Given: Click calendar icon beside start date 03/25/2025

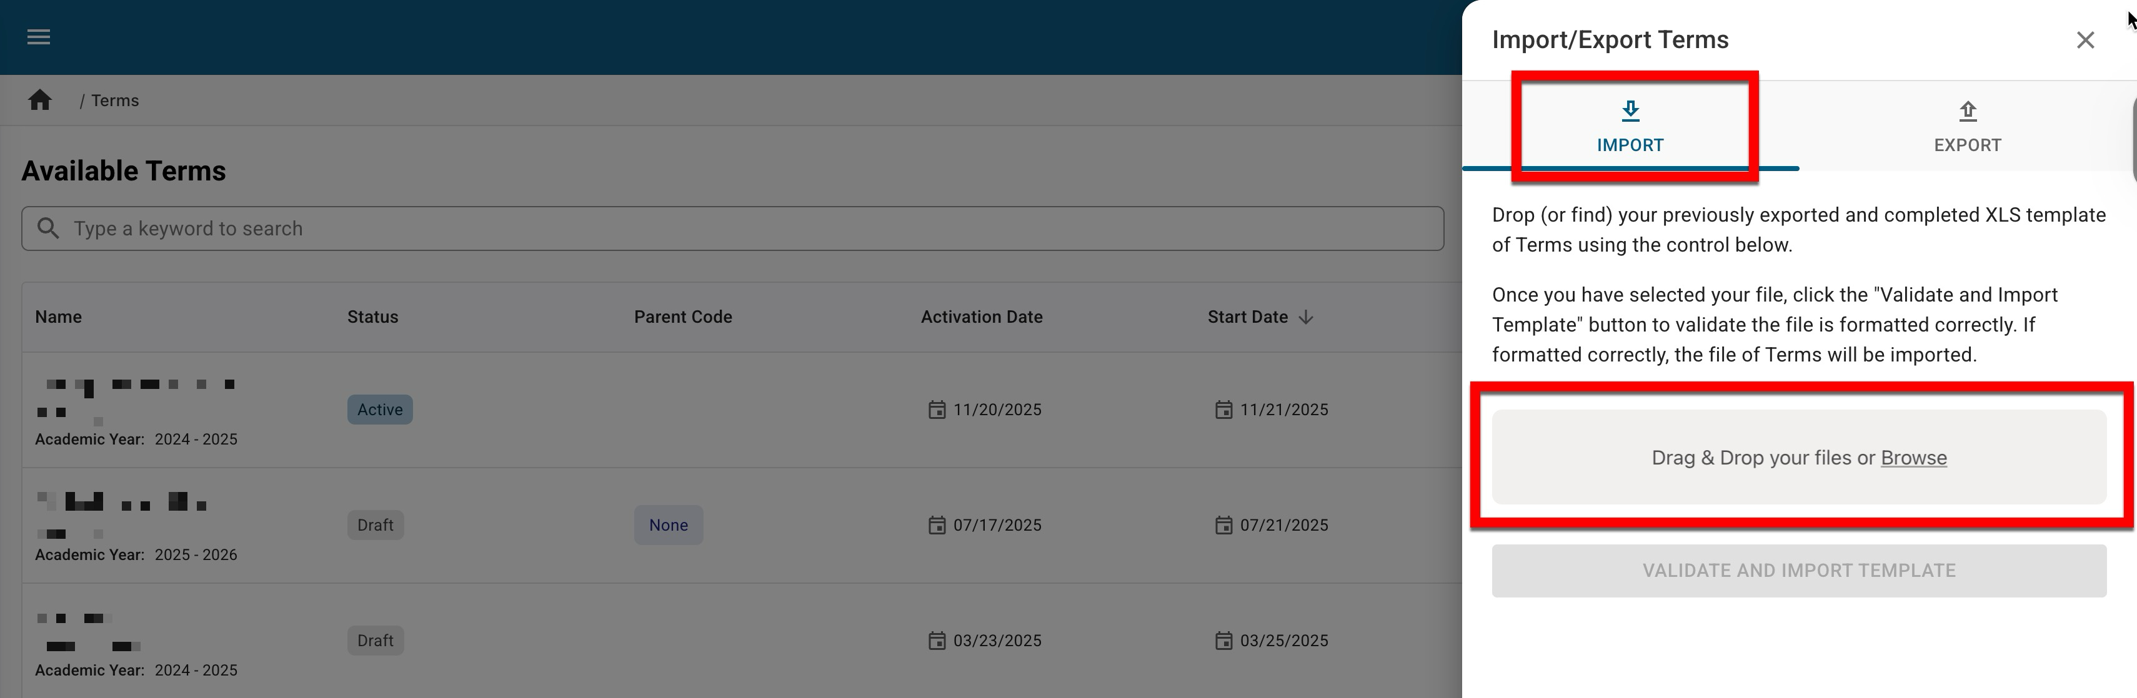Looking at the screenshot, I should click(x=1223, y=641).
